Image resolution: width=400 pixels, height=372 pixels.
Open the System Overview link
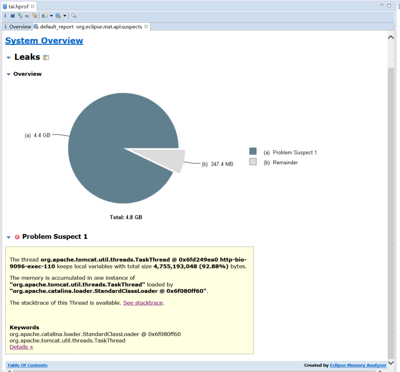[x=44, y=41]
